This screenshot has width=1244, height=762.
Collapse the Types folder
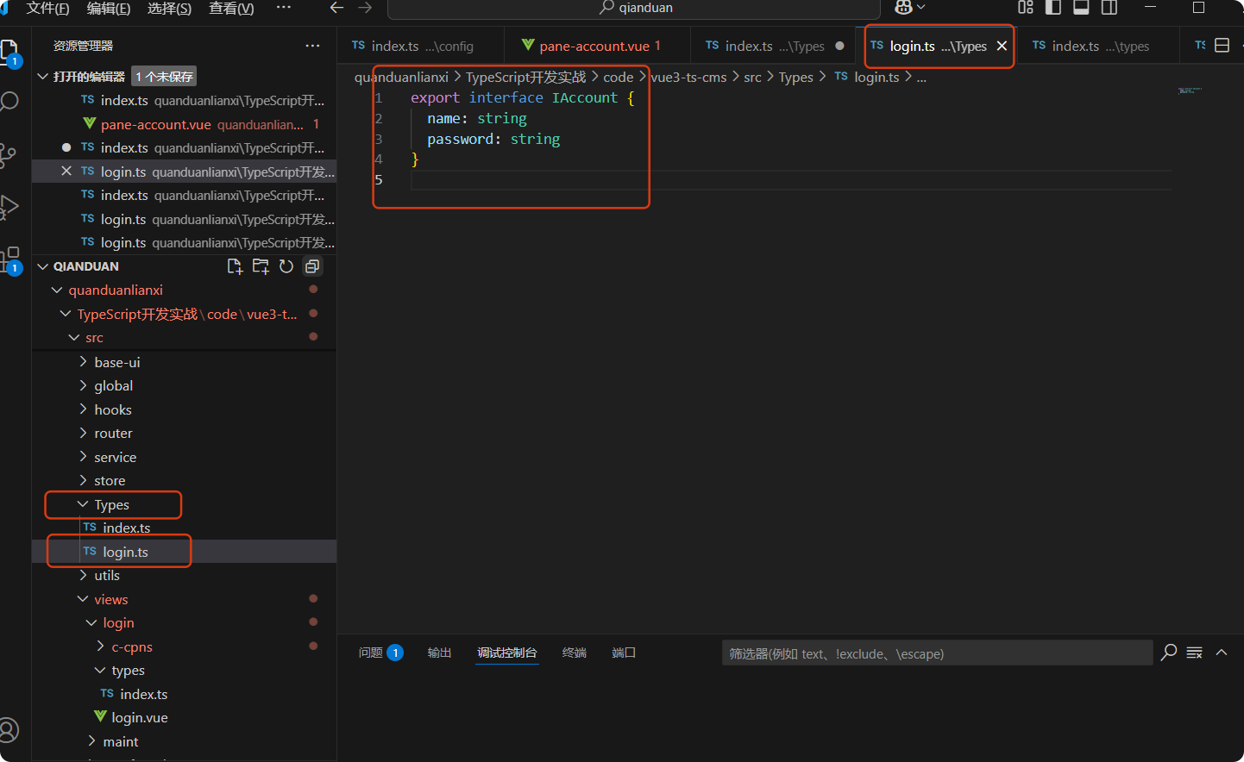[111, 505]
